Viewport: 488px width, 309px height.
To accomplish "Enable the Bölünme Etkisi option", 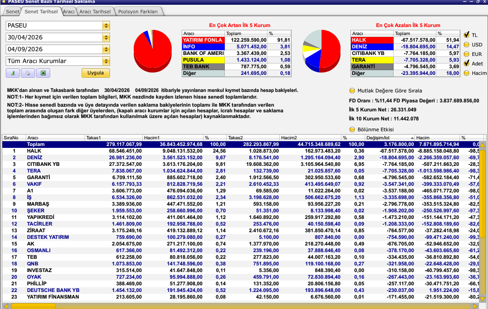I will [352, 129].
